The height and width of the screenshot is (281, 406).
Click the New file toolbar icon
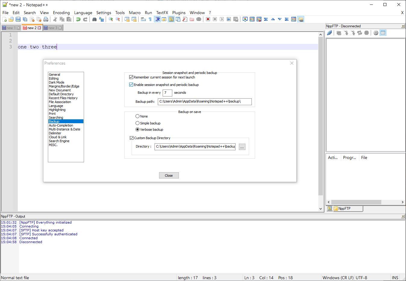4,19
